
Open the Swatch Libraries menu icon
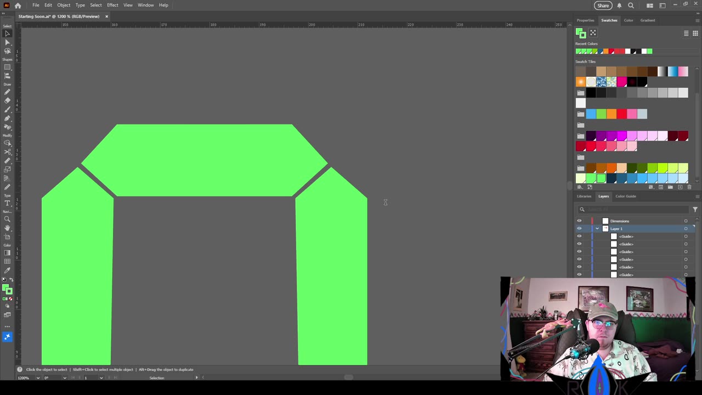pyautogui.click(x=580, y=187)
